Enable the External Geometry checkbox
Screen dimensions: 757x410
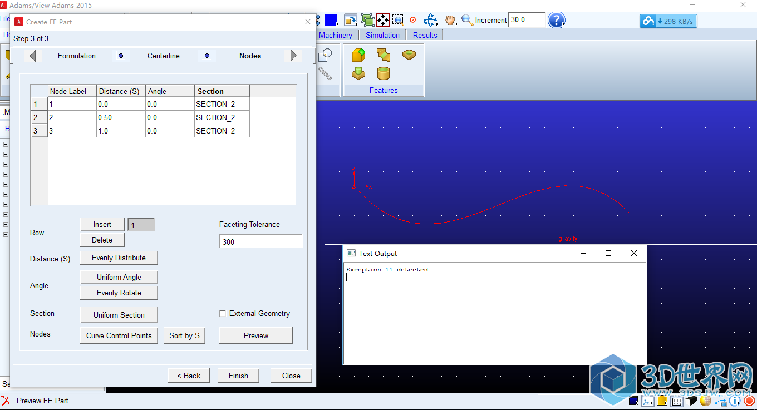pos(223,314)
